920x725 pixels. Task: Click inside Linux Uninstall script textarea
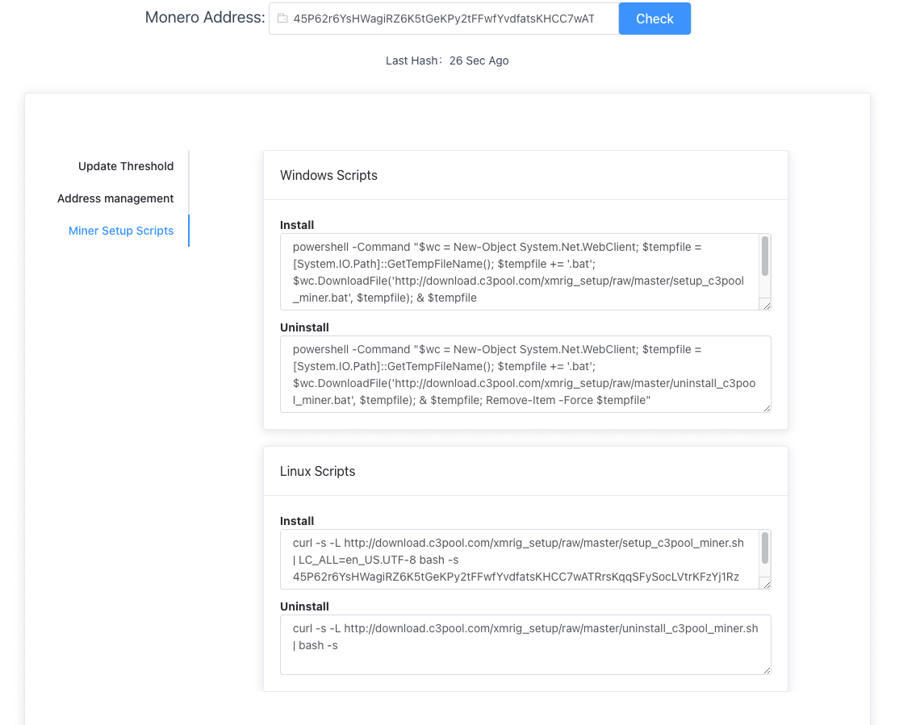point(525,644)
